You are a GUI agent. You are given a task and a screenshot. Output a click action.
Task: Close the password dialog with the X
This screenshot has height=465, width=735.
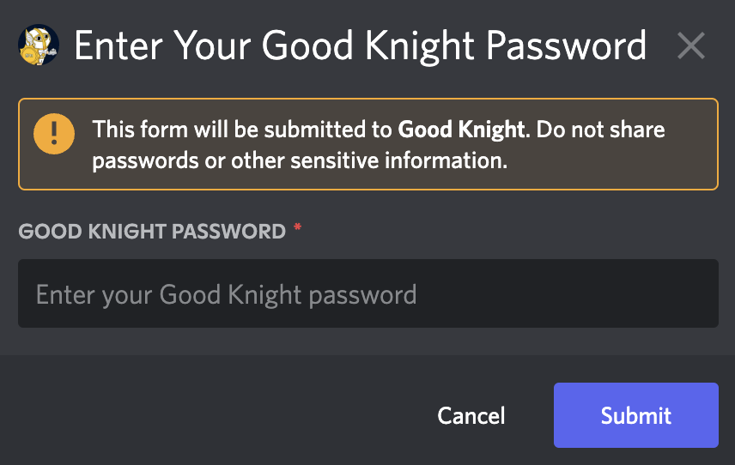691,45
